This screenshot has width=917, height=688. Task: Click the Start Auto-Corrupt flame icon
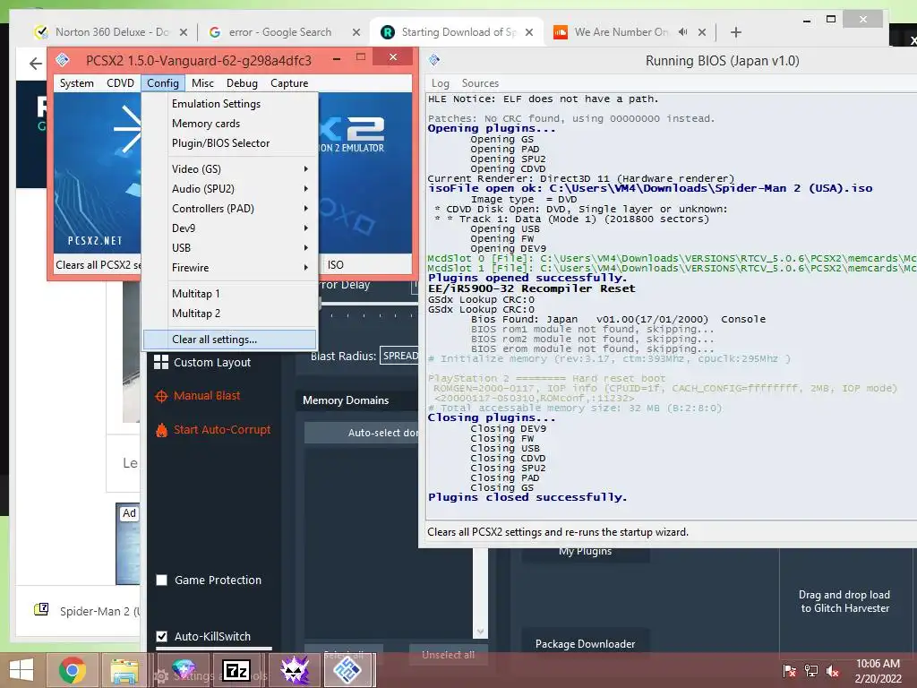[161, 430]
